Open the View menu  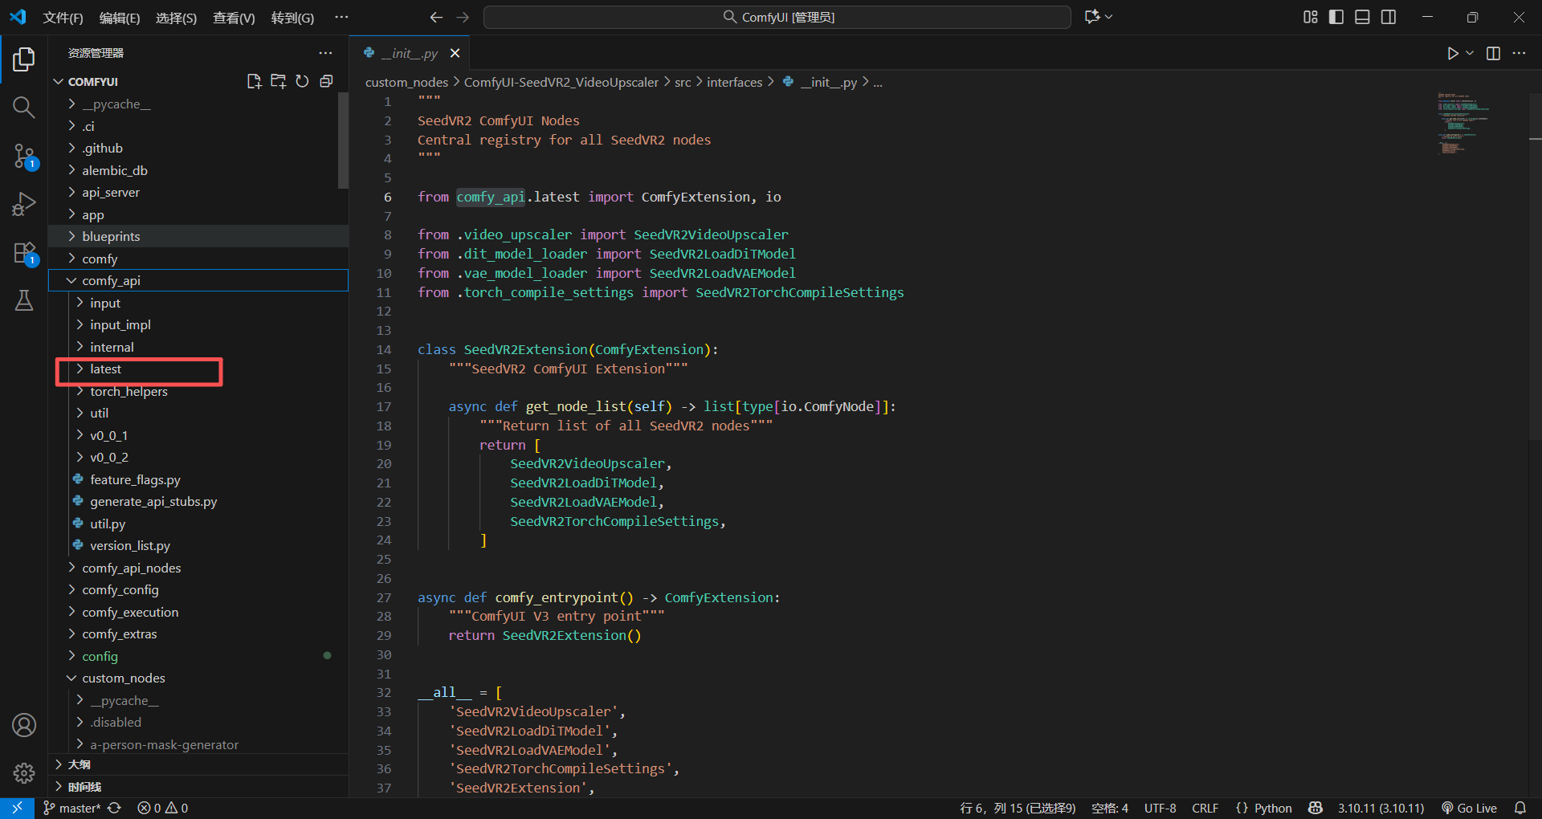[234, 18]
